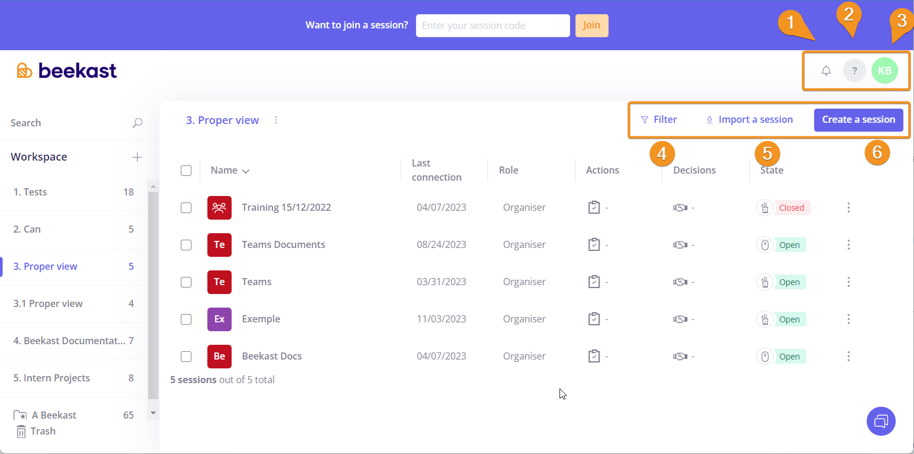Open the help question mark menu
Image resolution: width=914 pixels, height=454 pixels.
click(854, 71)
